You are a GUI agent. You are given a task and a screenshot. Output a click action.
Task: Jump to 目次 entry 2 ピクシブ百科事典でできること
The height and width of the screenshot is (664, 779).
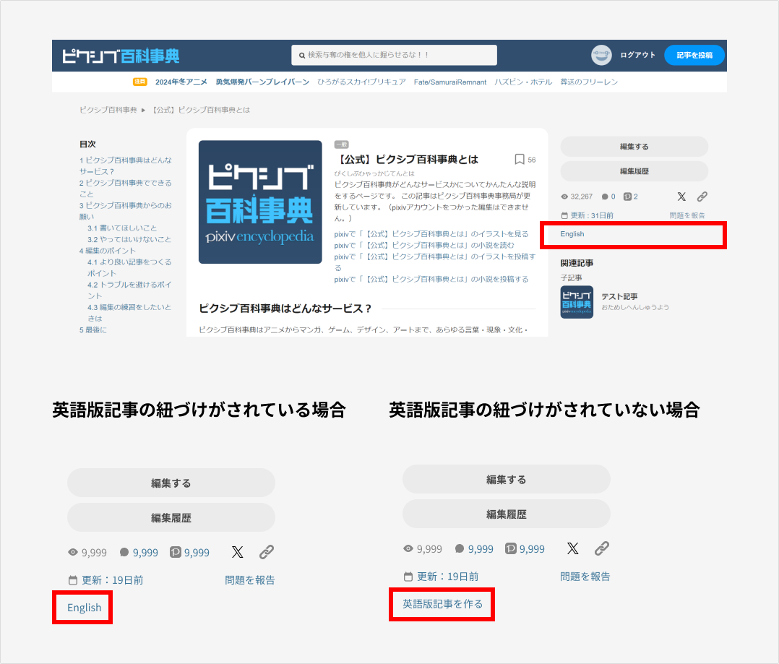(x=126, y=189)
